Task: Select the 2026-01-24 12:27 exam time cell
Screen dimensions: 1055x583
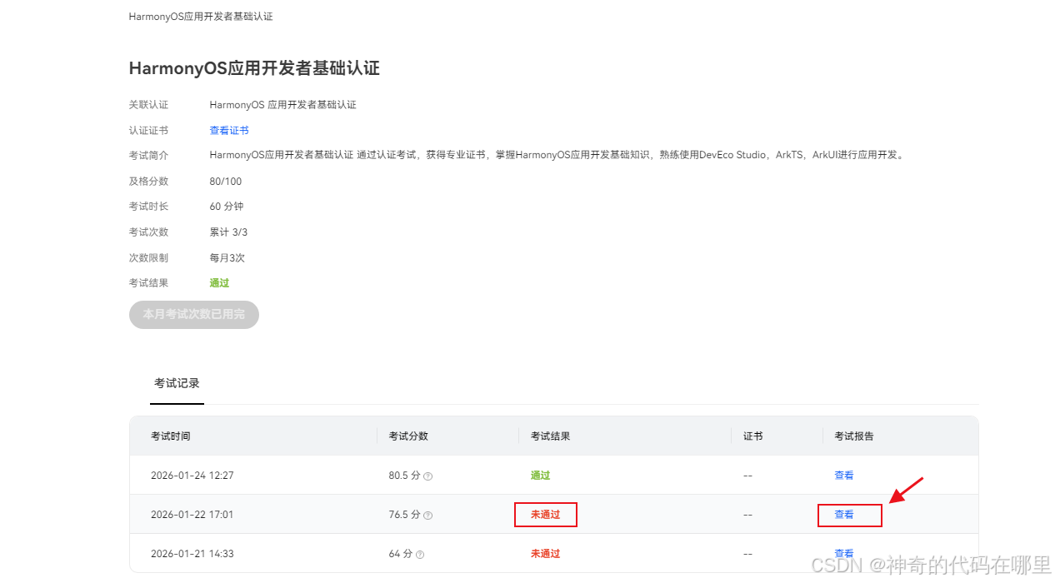Action: point(192,476)
